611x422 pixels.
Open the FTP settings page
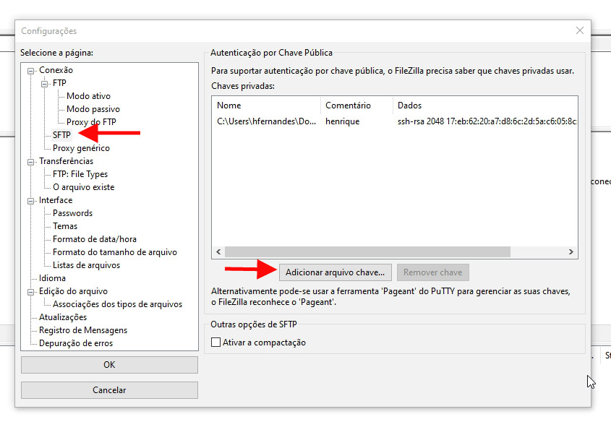coord(59,83)
